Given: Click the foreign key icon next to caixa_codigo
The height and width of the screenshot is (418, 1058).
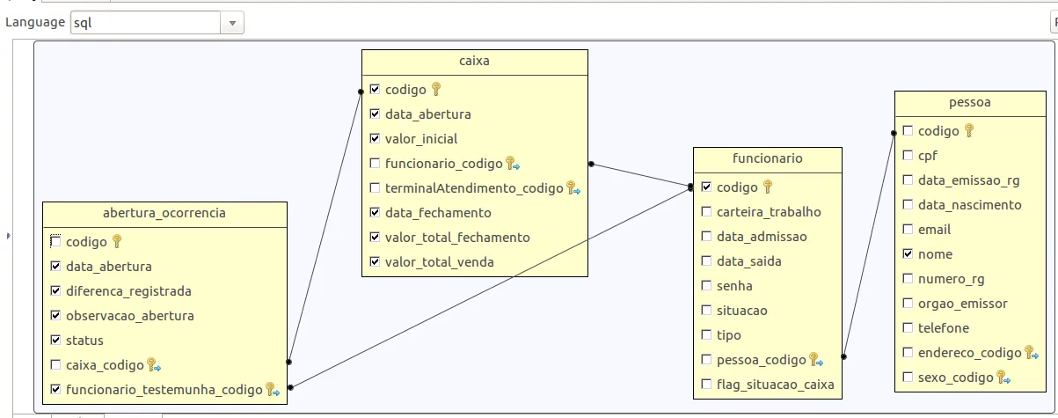Looking at the screenshot, I should tap(153, 365).
